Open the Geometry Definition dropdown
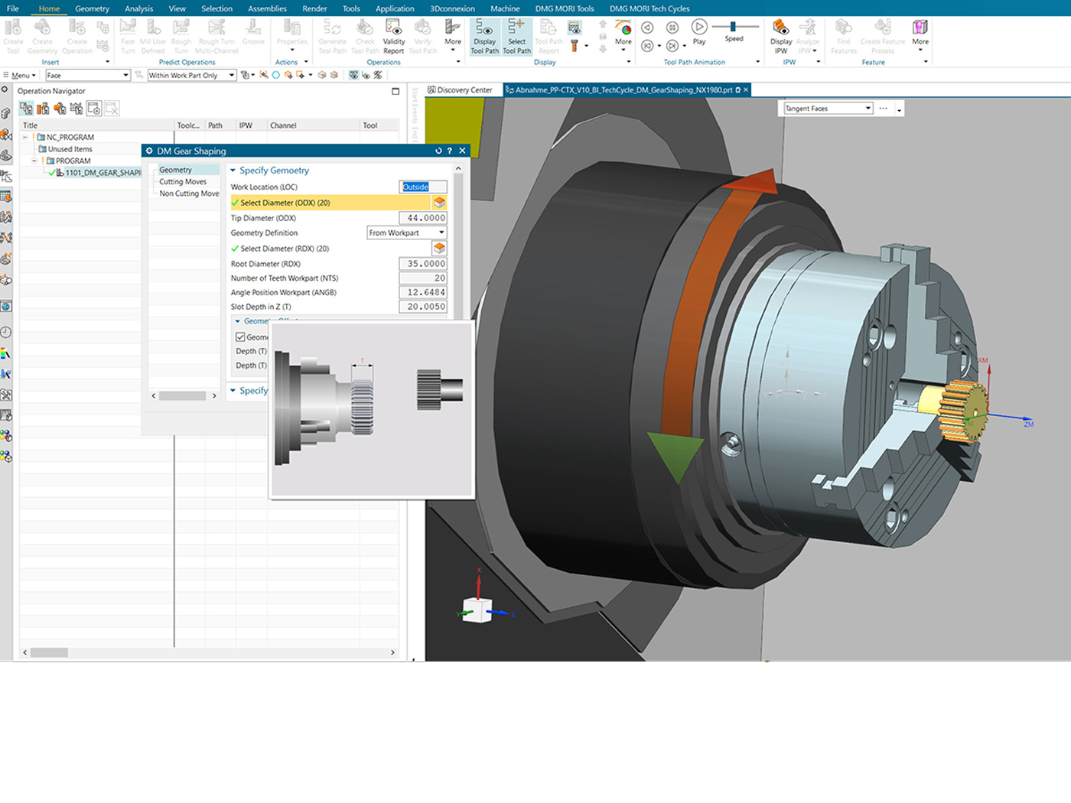1071x803 pixels. 406,233
